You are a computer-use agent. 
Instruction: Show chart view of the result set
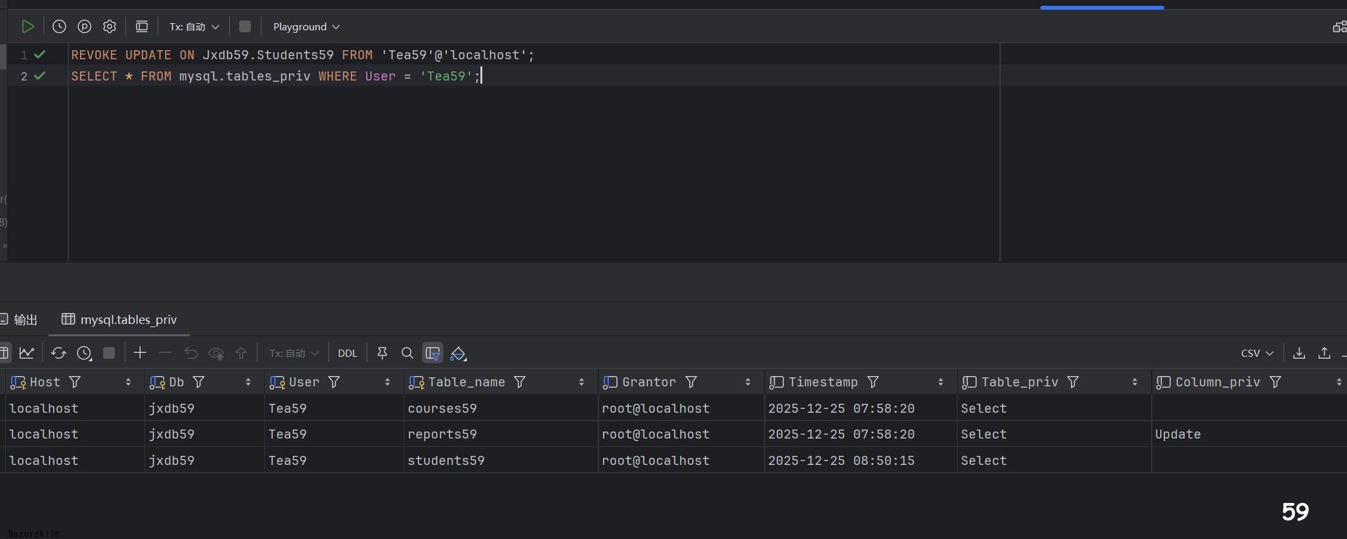click(26, 353)
